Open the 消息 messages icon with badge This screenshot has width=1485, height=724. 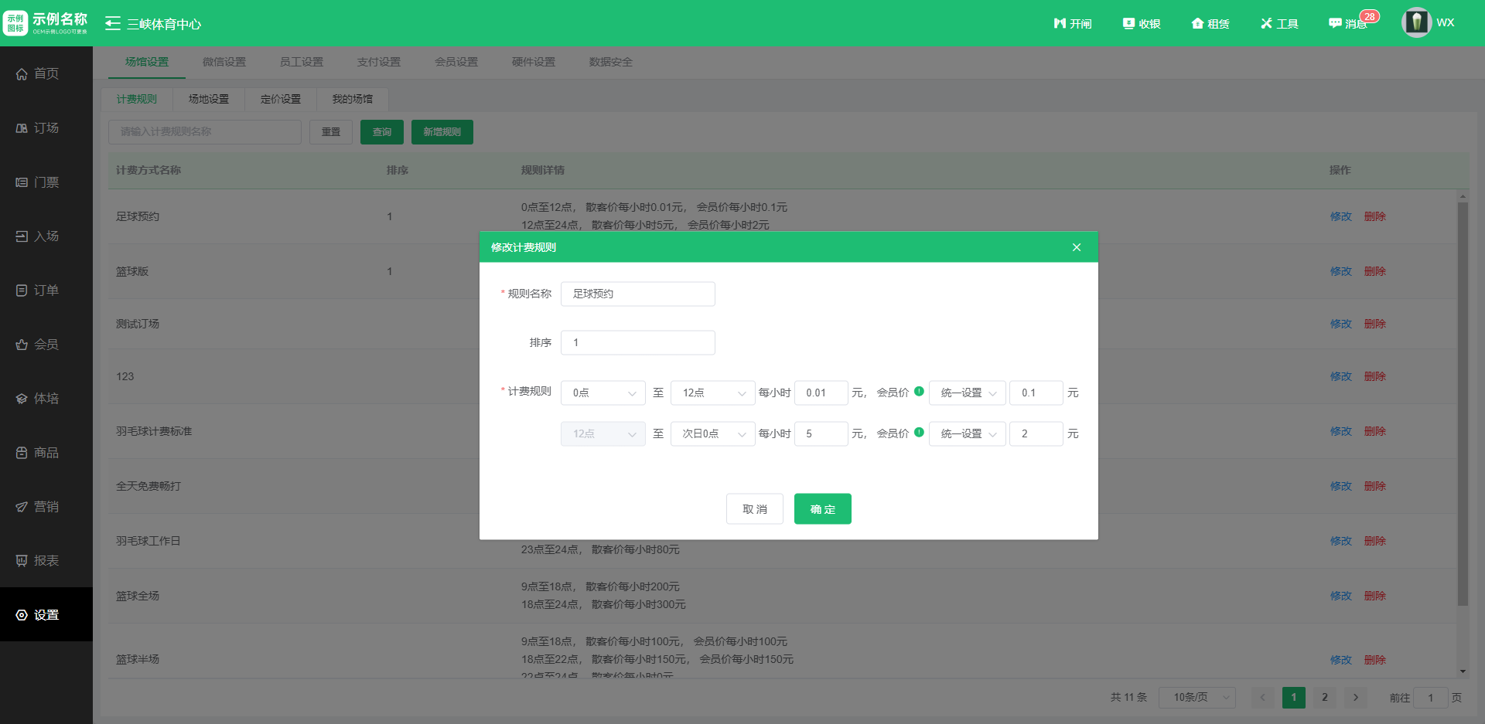[1336, 23]
